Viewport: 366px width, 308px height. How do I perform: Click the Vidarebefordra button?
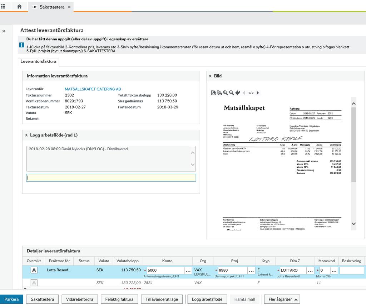click(80, 299)
